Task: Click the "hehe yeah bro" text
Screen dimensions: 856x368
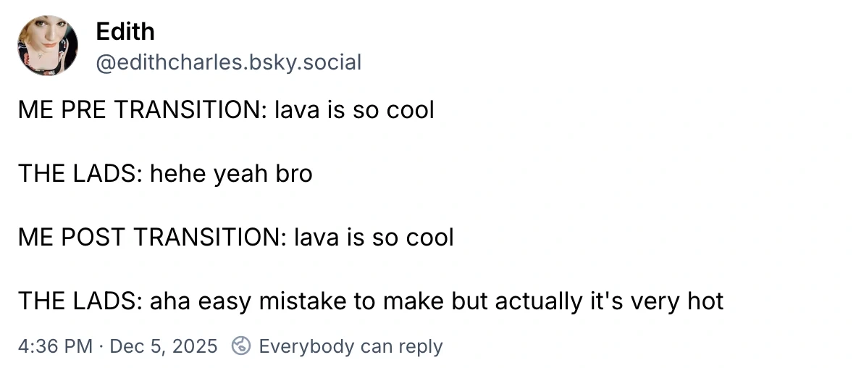Action: coord(231,174)
